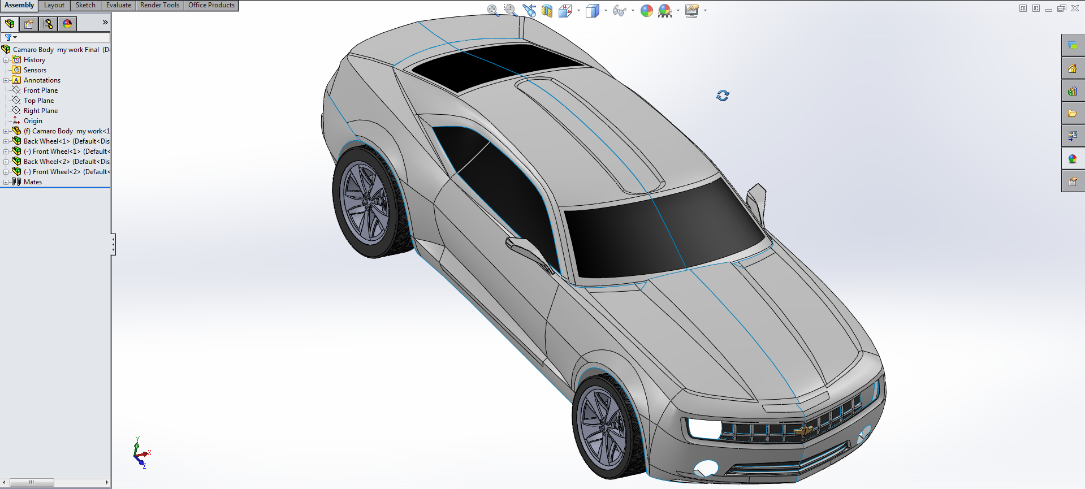Viewport: 1085px width, 489px height.
Task: Click the second window tile button
Action: [1036, 8]
